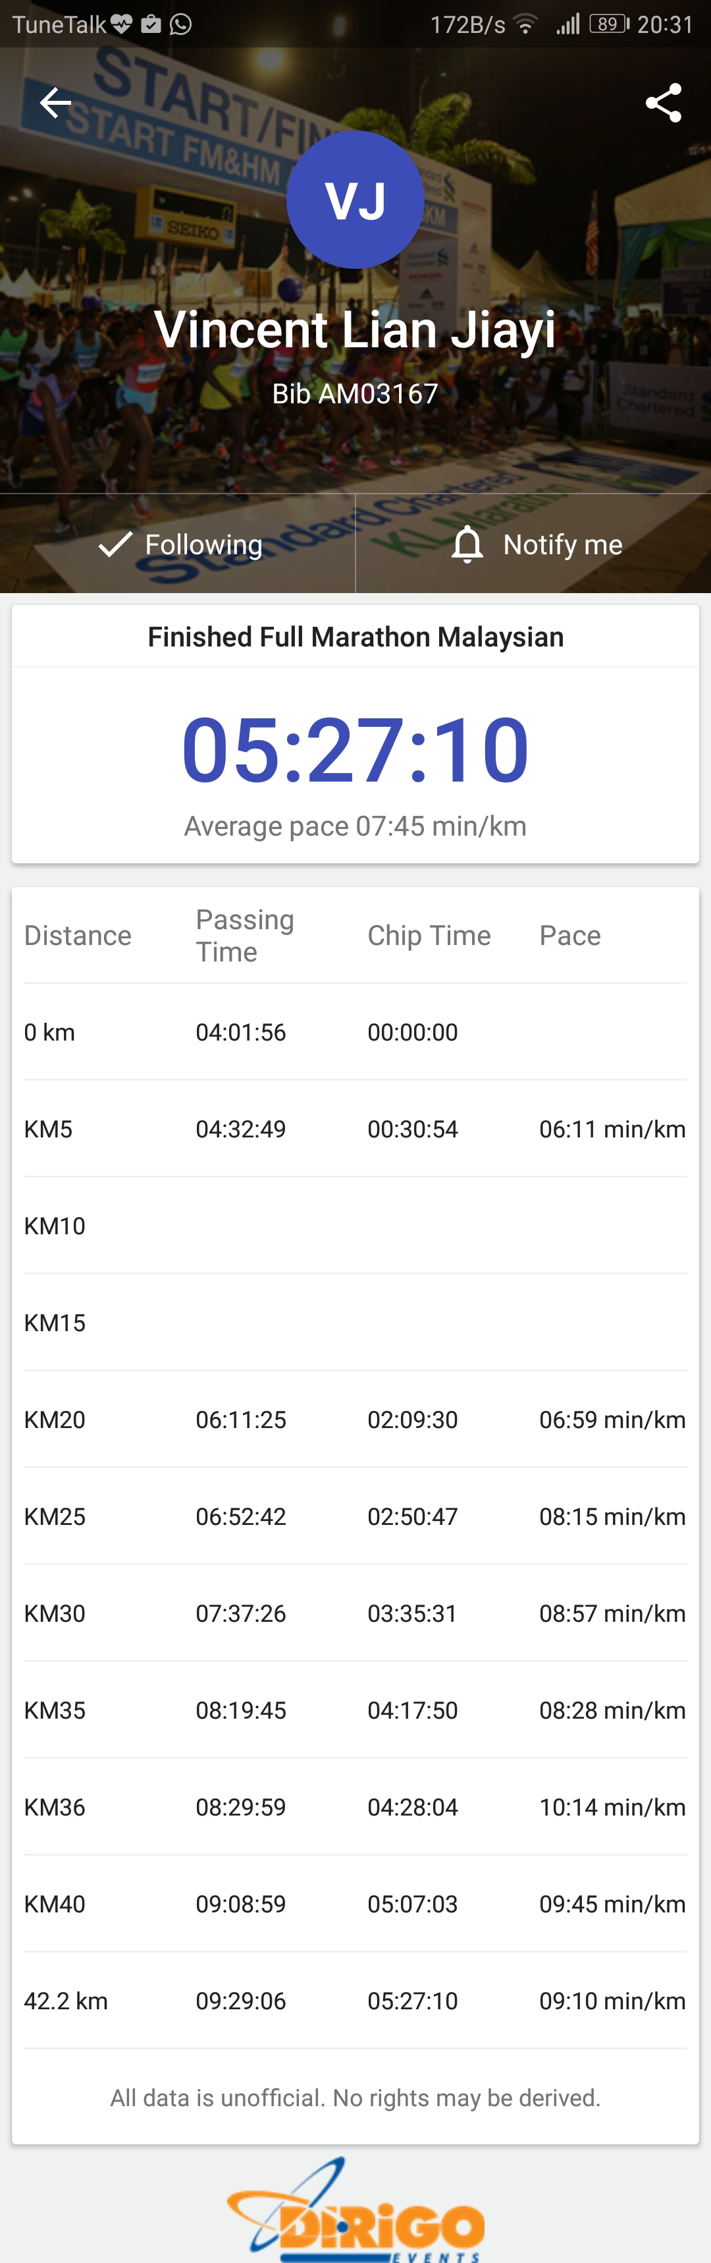This screenshot has height=2263, width=711.
Task: Open the share icon
Action: tap(664, 103)
